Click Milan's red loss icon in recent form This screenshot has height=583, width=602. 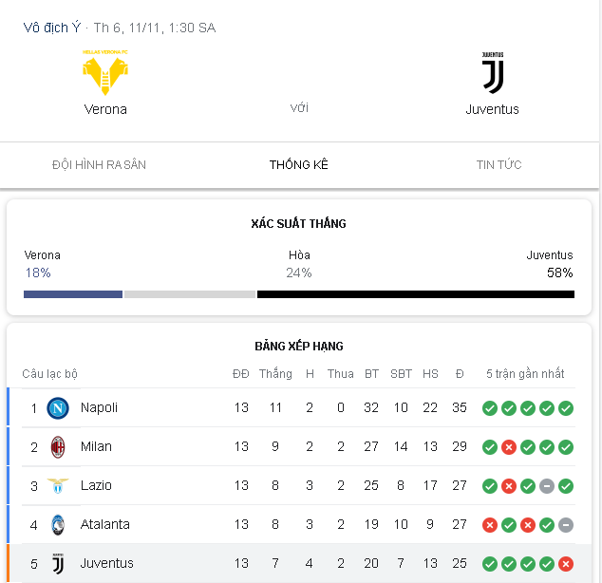pyautogui.click(x=509, y=447)
